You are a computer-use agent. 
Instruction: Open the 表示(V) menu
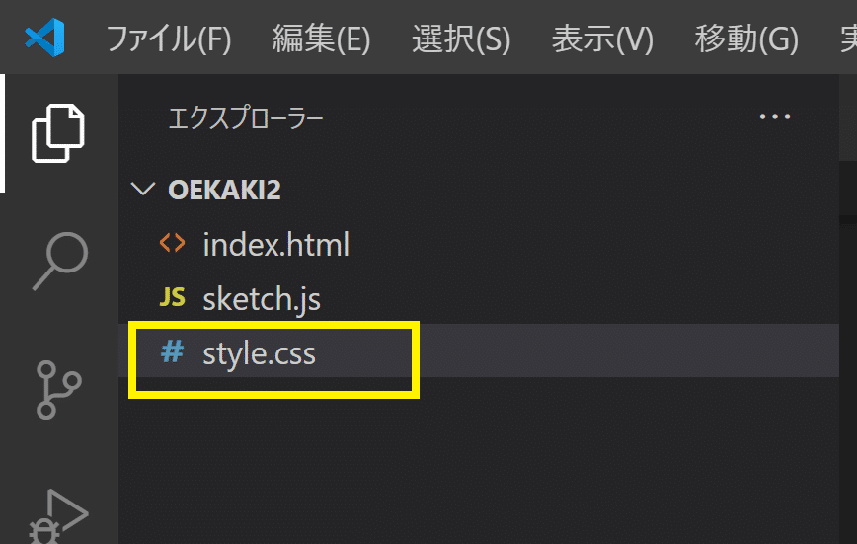pyautogui.click(x=602, y=39)
